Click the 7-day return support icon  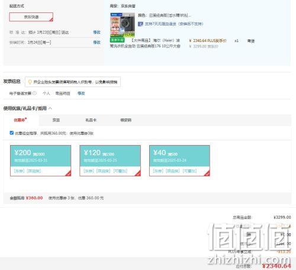coord(140,24)
